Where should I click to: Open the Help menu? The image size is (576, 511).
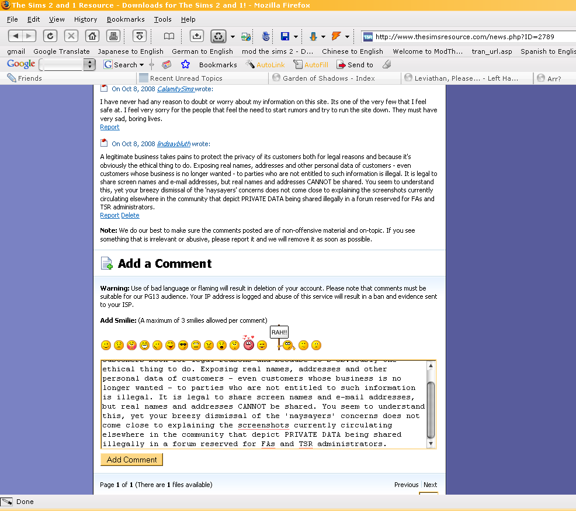point(188,19)
